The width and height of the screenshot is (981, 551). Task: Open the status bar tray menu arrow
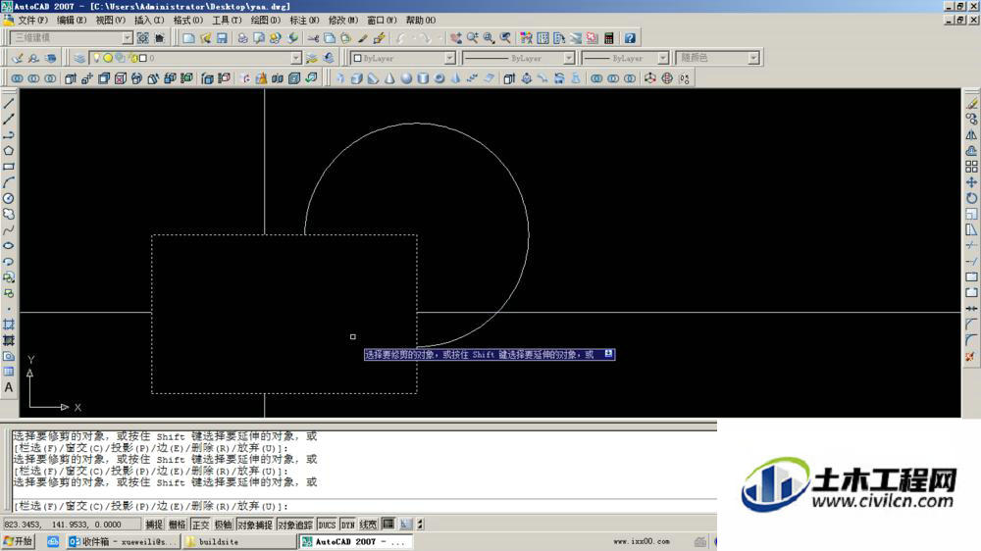click(x=421, y=525)
